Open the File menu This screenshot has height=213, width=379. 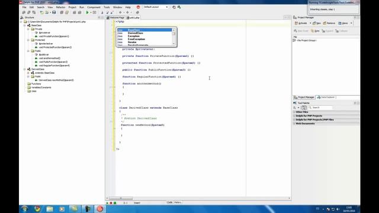[x=24, y=7]
